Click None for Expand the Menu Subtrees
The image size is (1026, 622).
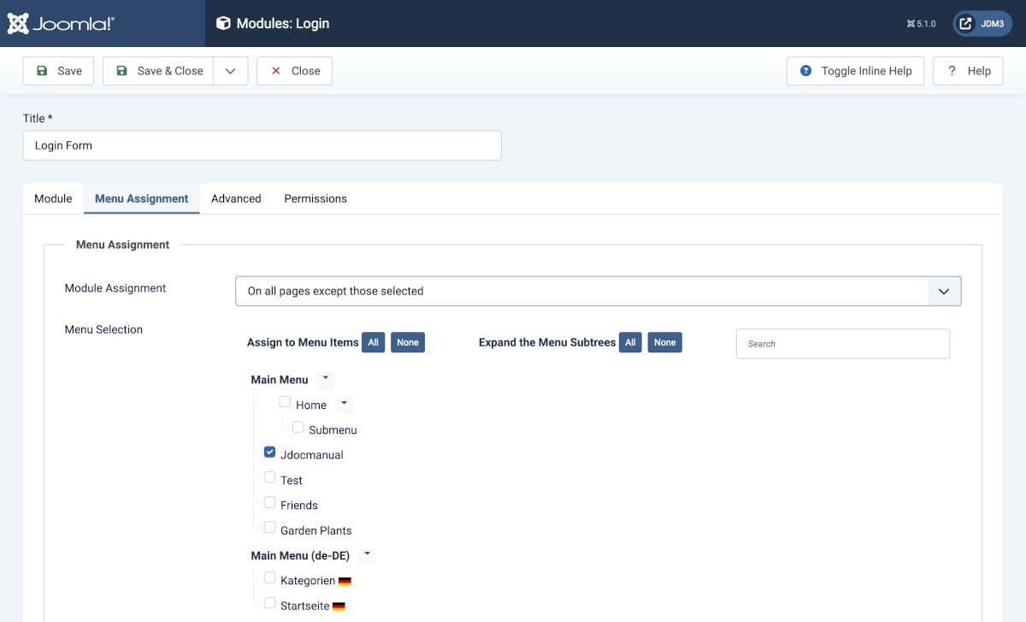[664, 342]
